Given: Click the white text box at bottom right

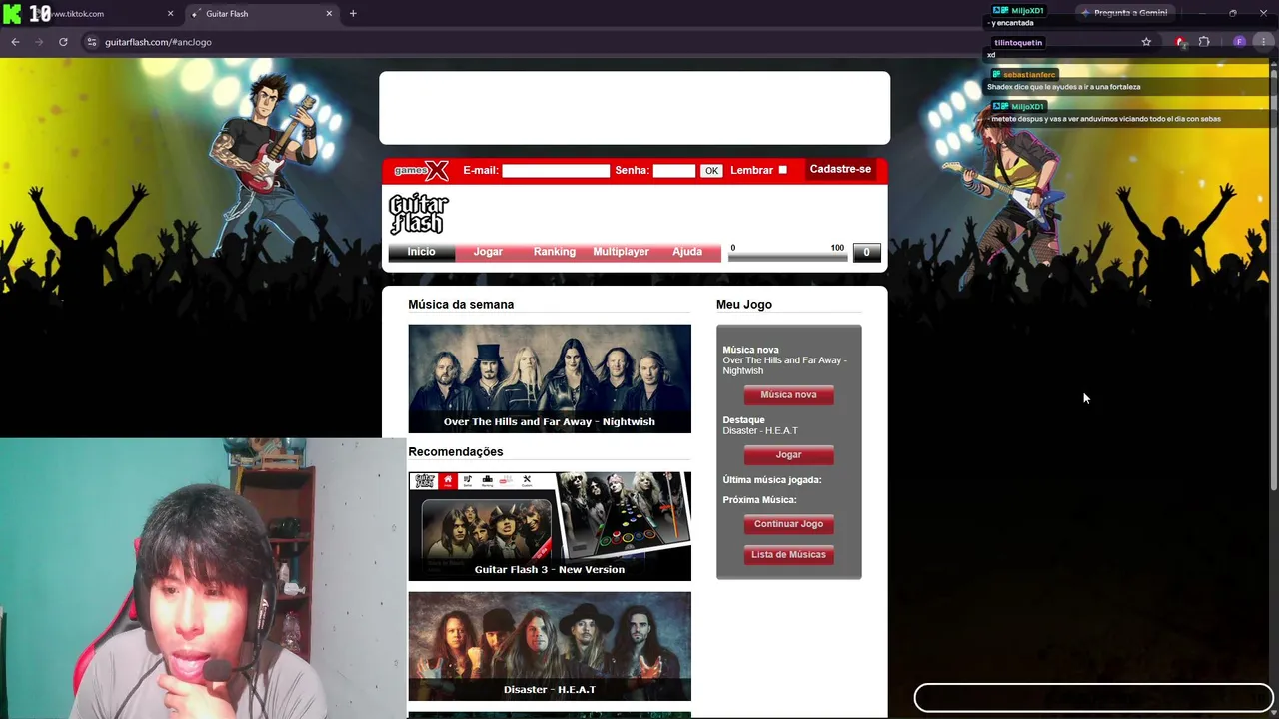Looking at the screenshot, I should point(1093,697).
